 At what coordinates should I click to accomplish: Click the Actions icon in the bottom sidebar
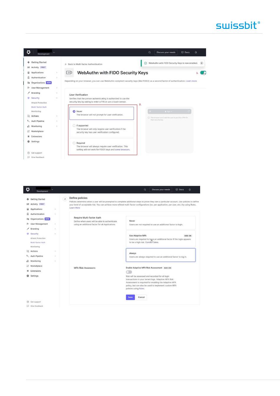28,251
